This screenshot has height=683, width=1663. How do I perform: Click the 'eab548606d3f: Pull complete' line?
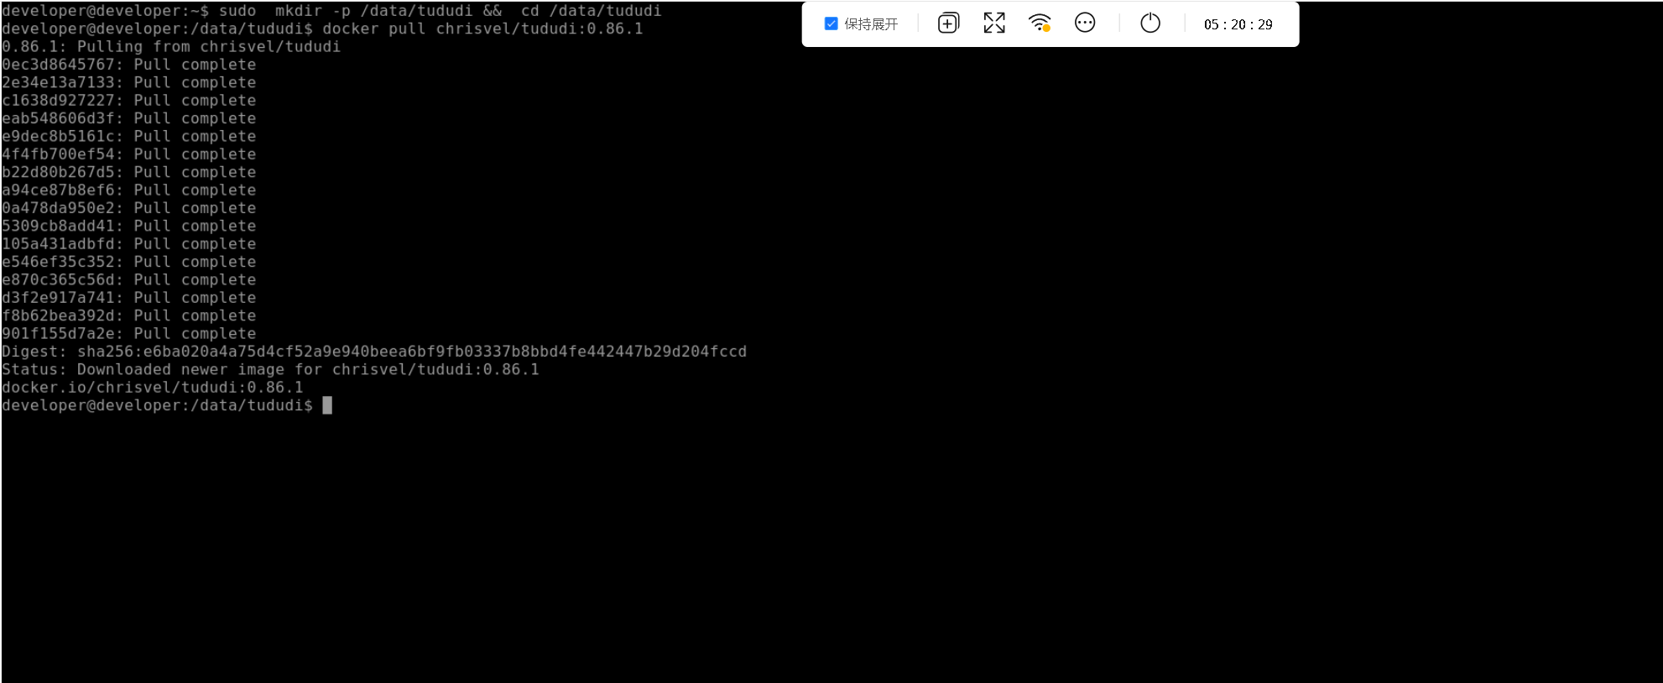pyautogui.click(x=129, y=118)
